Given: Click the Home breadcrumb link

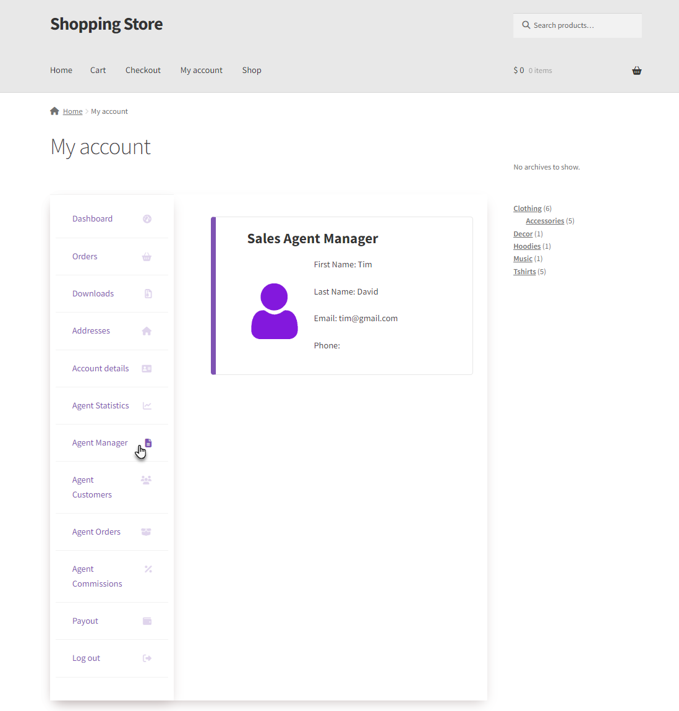Looking at the screenshot, I should coord(72,111).
